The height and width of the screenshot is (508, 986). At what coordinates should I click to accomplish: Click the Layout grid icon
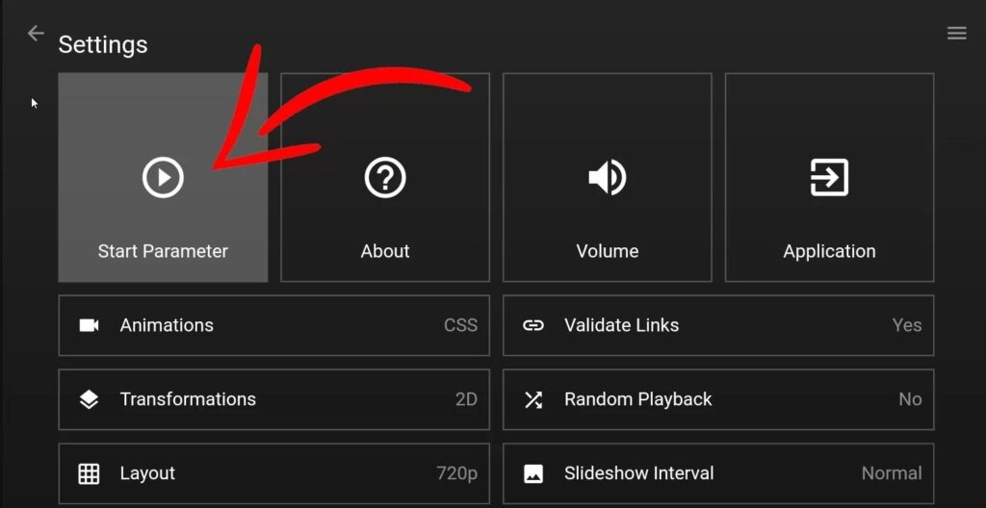pos(90,473)
